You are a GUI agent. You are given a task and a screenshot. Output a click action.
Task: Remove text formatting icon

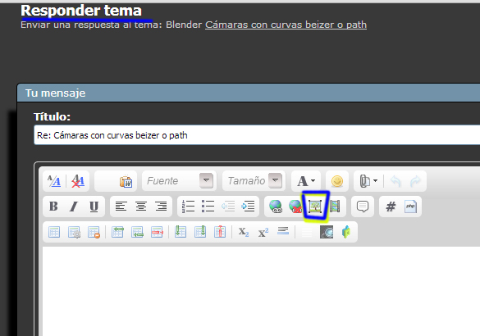pos(78,181)
